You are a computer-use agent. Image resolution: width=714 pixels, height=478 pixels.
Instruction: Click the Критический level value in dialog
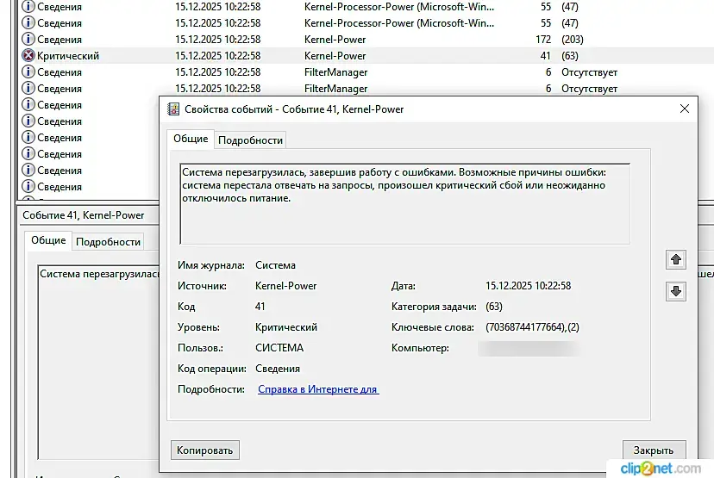click(286, 327)
